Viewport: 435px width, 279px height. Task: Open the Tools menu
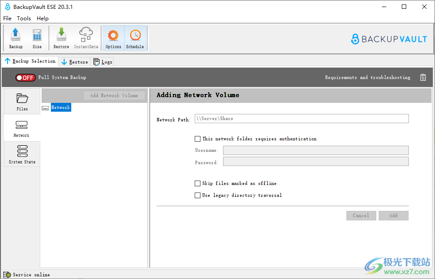point(24,18)
